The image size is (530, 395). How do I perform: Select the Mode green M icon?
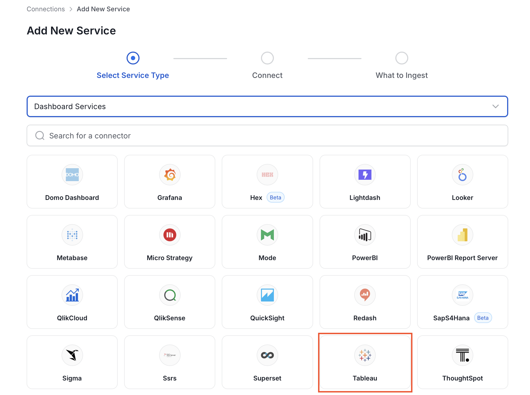[x=267, y=235]
